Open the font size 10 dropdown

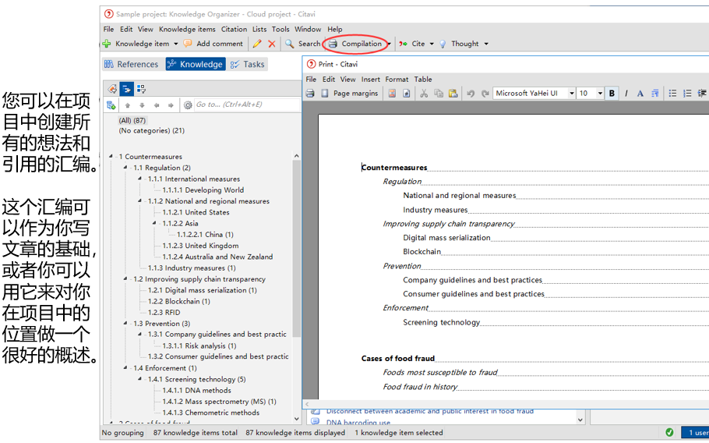600,94
